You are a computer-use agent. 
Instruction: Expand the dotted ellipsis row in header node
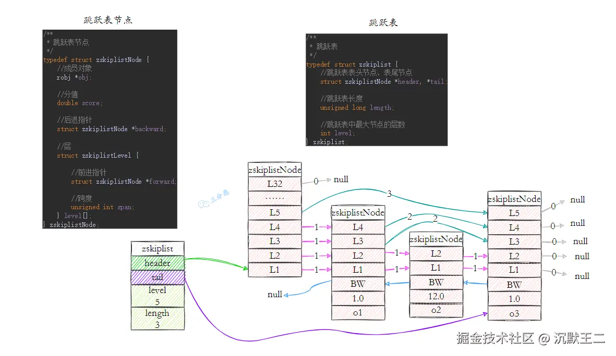(x=275, y=198)
